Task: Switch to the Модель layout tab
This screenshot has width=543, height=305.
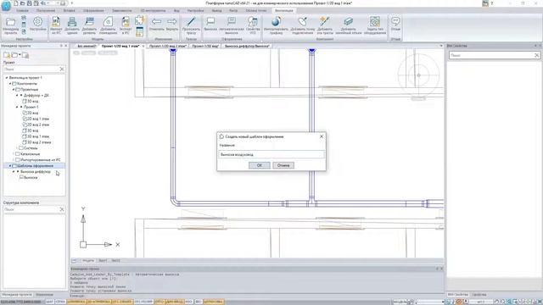Action: 88,261
